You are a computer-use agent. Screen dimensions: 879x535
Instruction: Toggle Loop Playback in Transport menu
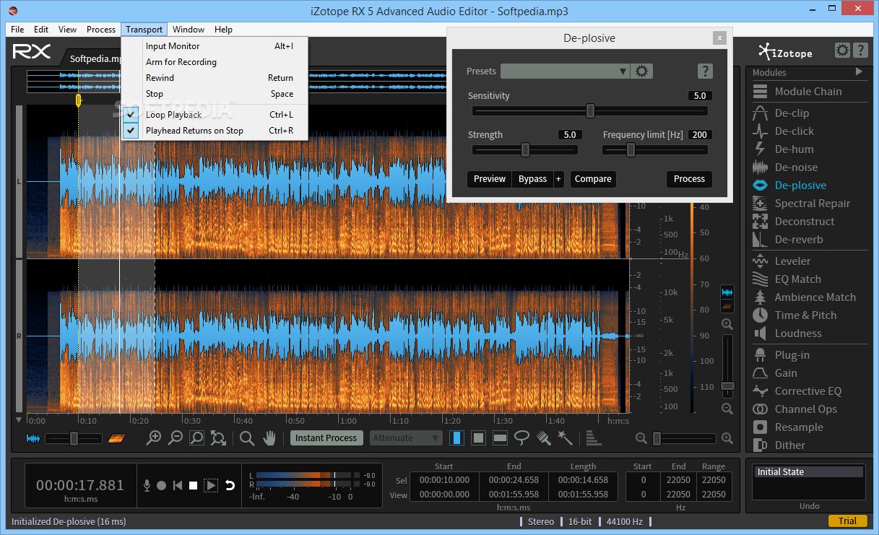pos(215,115)
